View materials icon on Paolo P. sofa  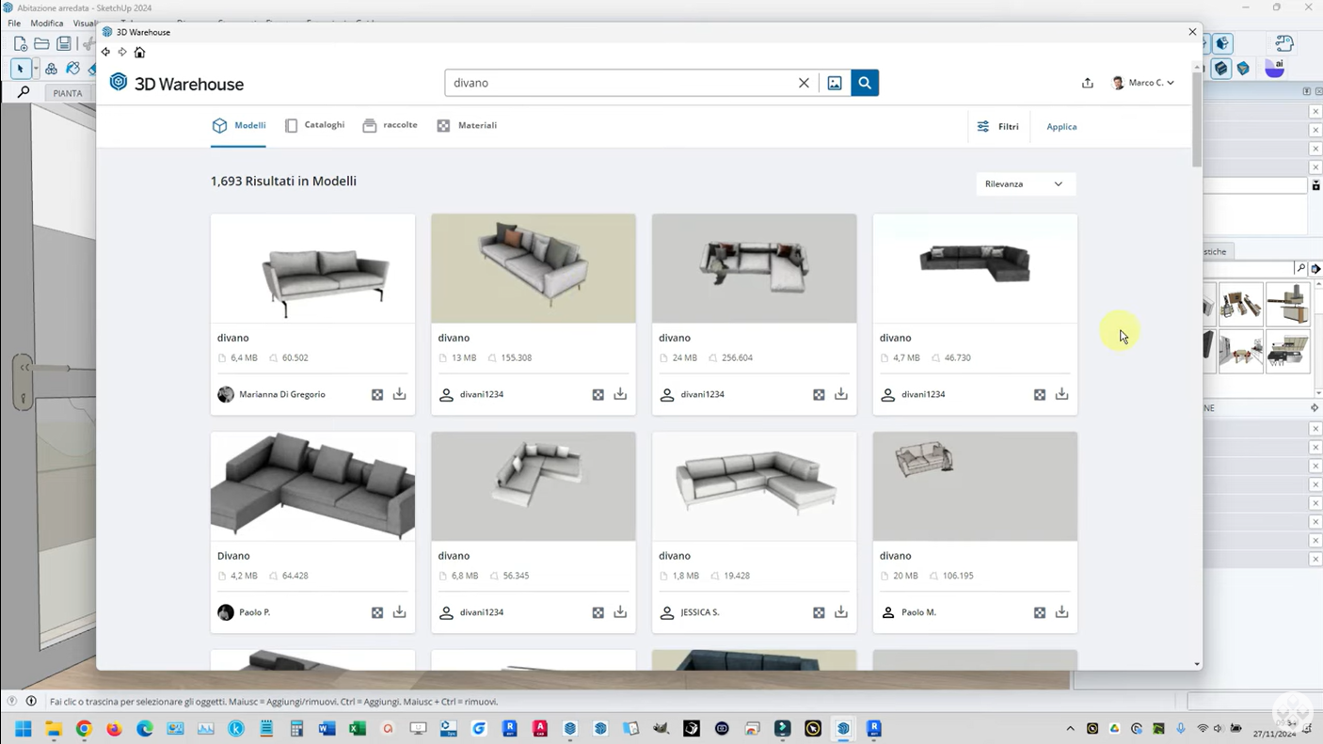[377, 612]
